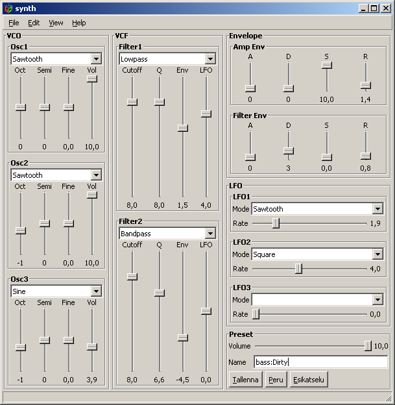Click the Osc3 Semi slider handle
The image size is (395, 405).
pyautogui.click(x=45, y=340)
